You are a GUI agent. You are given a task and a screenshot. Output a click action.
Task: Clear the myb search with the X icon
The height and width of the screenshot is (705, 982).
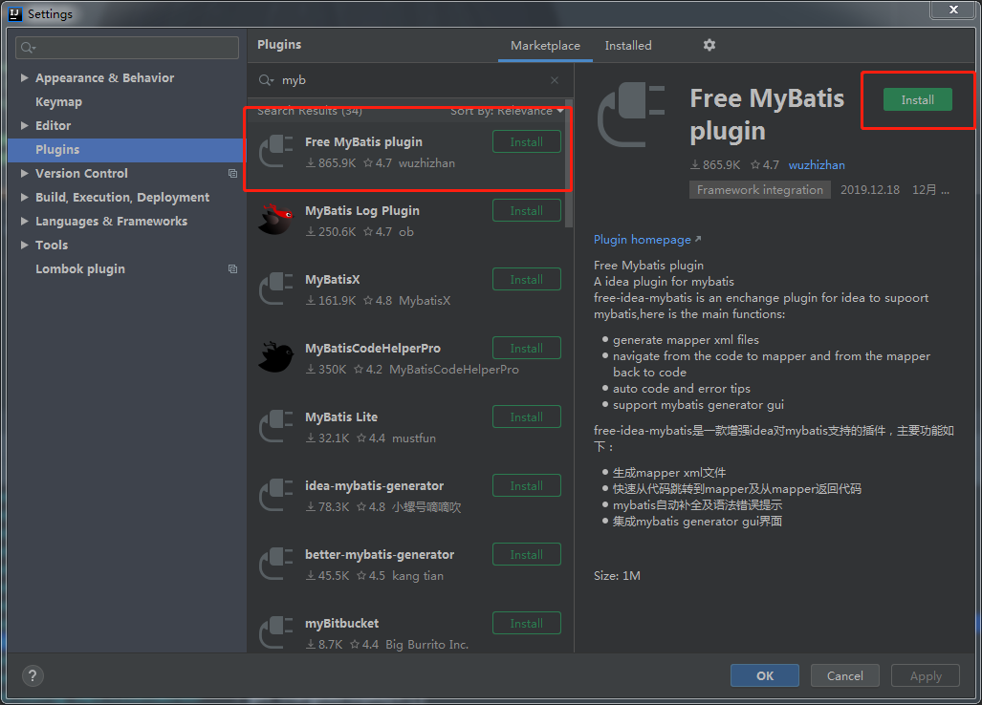pyautogui.click(x=554, y=80)
